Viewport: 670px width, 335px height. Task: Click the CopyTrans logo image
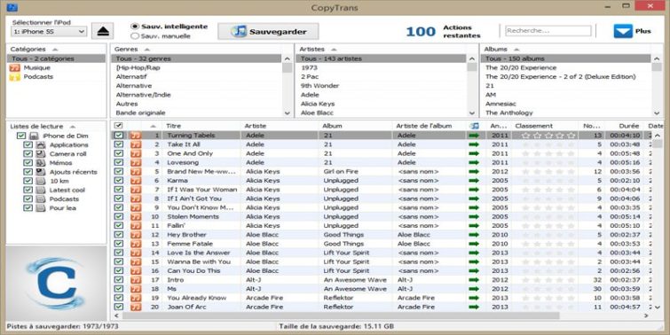point(56,284)
